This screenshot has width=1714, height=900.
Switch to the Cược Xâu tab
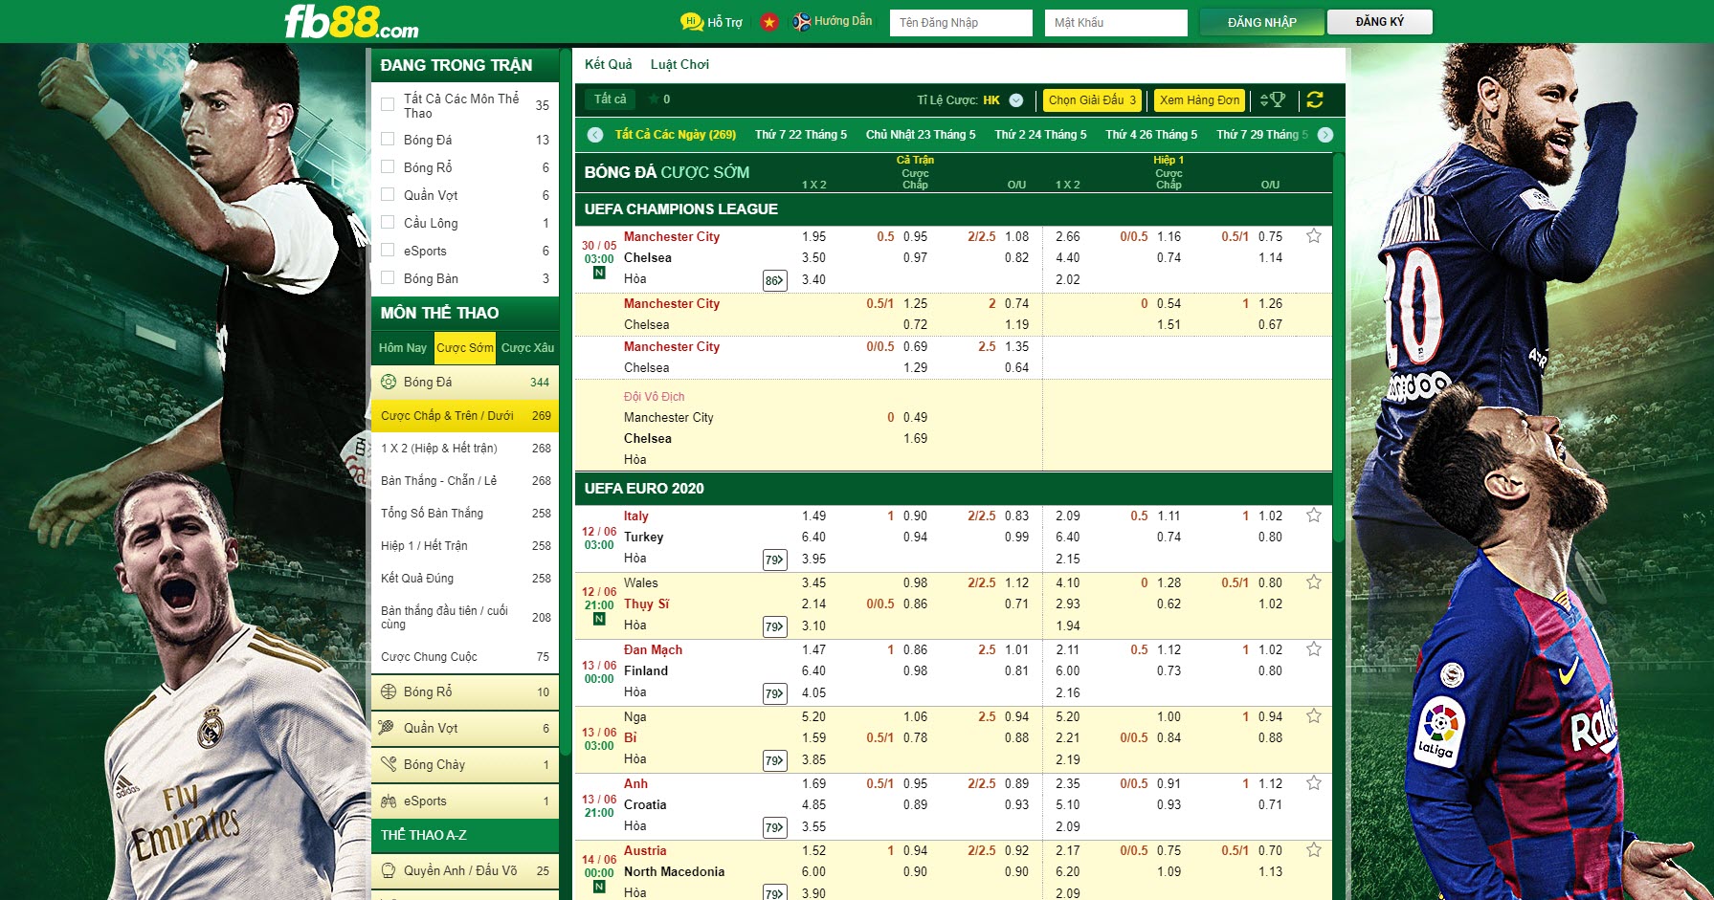(527, 348)
